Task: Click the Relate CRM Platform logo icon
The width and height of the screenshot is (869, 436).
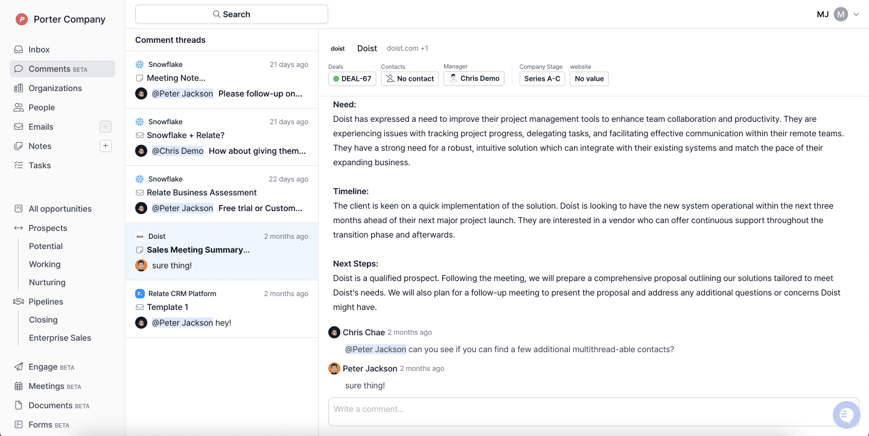Action: (x=140, y=294)
